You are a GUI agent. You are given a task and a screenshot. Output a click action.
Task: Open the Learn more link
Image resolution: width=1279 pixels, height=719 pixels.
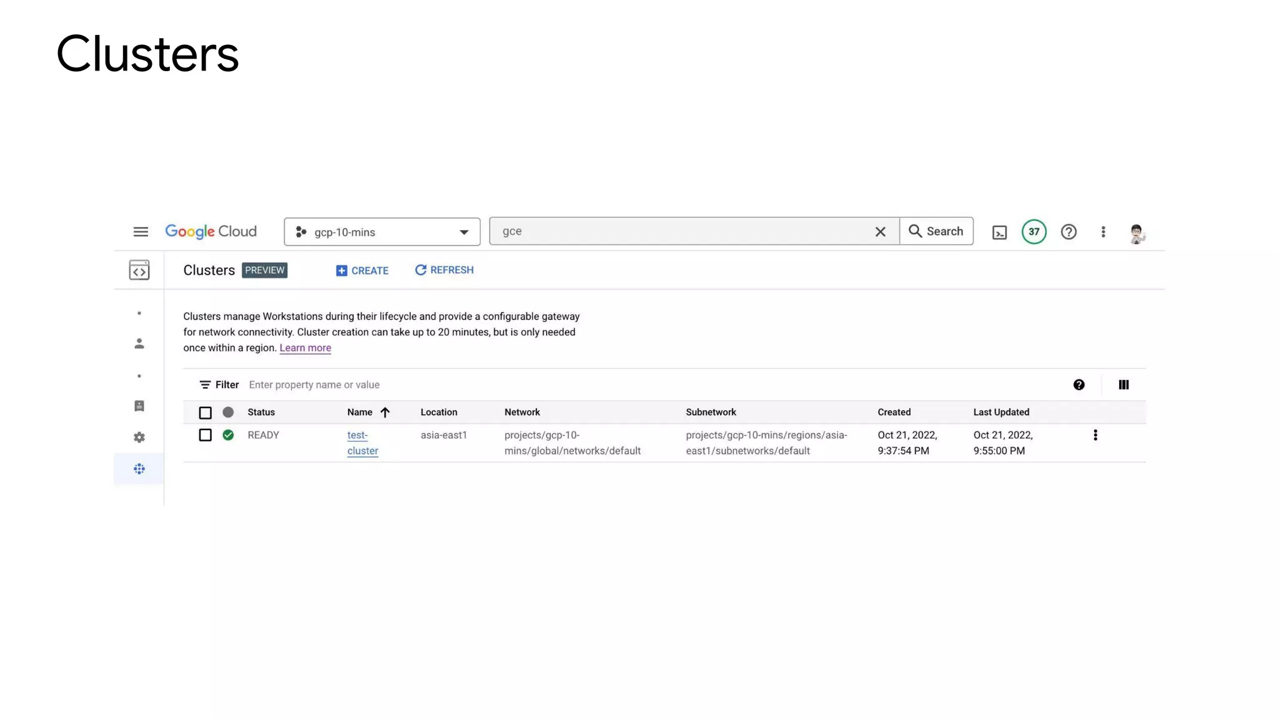coord(305,348)
